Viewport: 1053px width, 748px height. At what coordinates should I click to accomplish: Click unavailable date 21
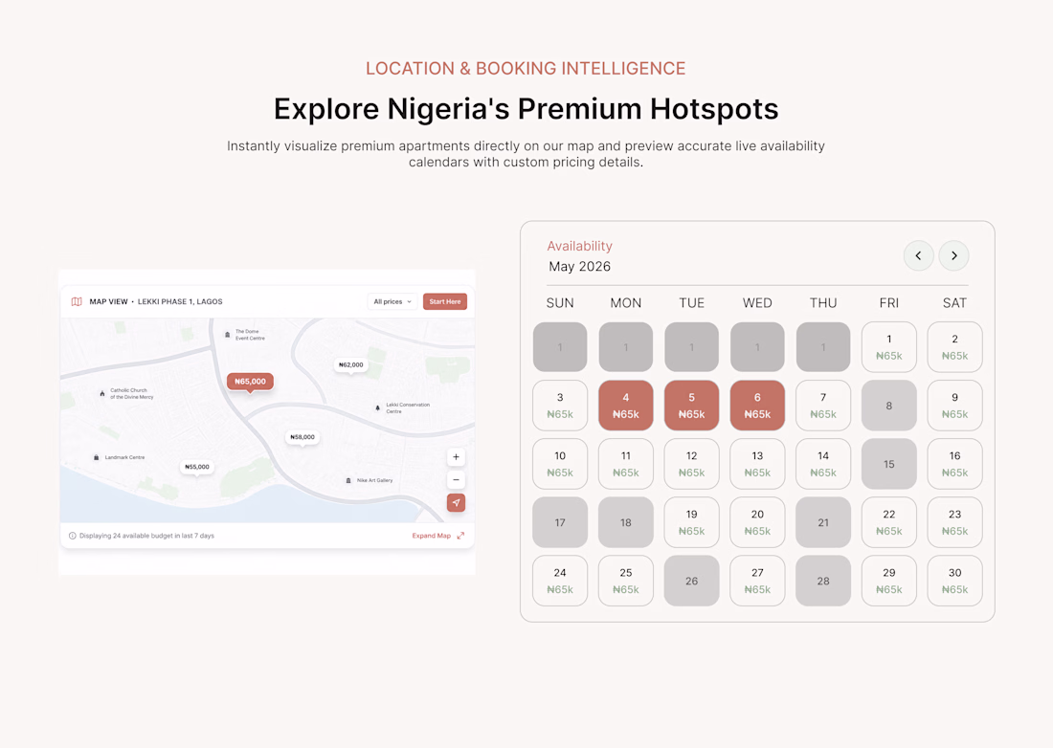pyautogui.click(x=823, y=522)
